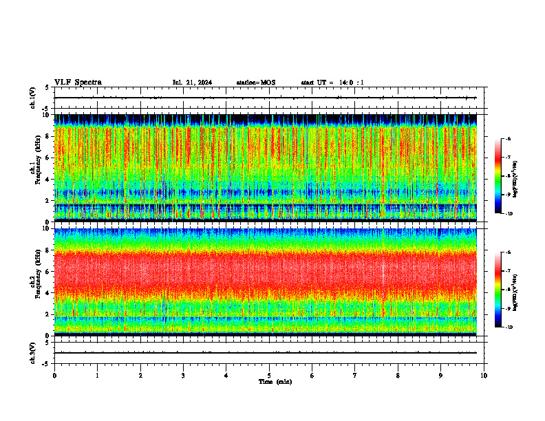The height and width of the screenshot is (421, 545).
Task: Click the "VLF Spectra" plot title
Action: point(78,83)
